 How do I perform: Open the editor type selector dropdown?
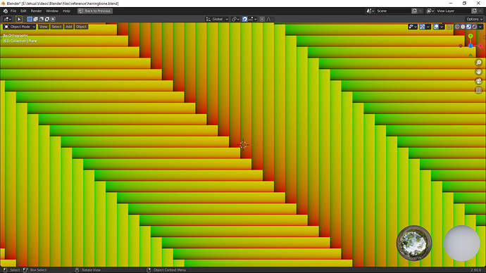[8, 19]
